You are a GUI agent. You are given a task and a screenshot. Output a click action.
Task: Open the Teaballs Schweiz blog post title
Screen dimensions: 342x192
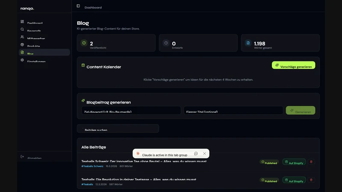point(144,161)
